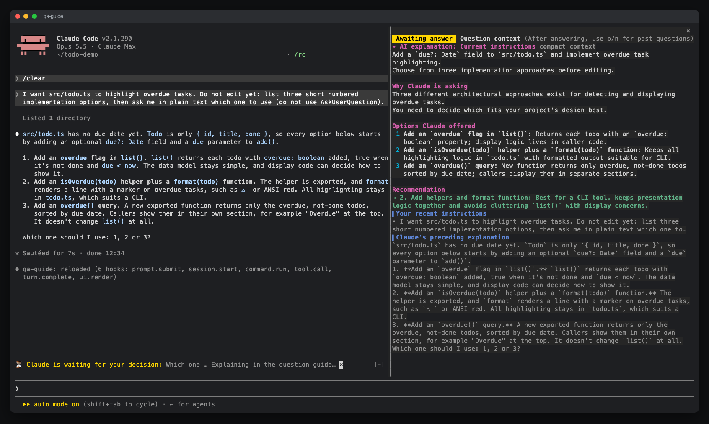Click the Why Claude is asking heading

point(430,86)
